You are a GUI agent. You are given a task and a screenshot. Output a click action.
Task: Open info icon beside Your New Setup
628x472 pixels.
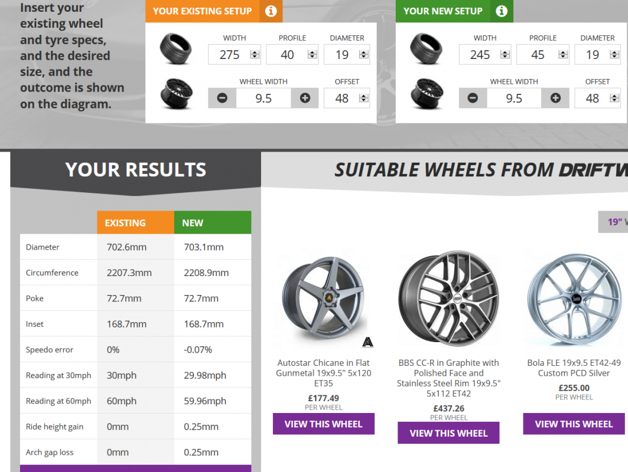point(502,11)
